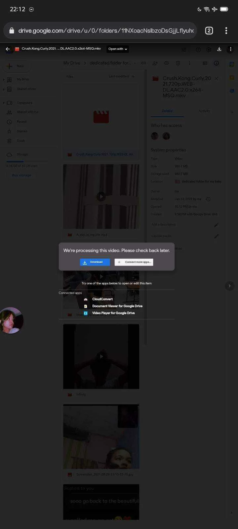Open the preview toolbar's three-dot menu

tap(230, 49)
